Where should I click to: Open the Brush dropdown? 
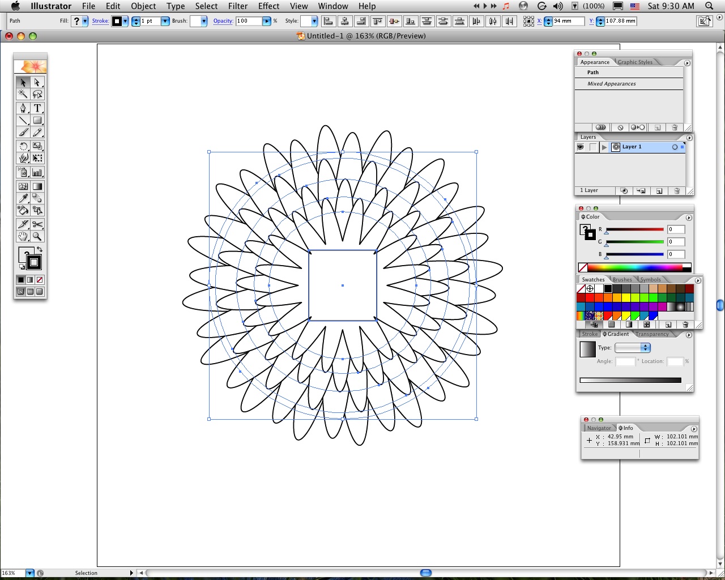[x=203, y=21]
